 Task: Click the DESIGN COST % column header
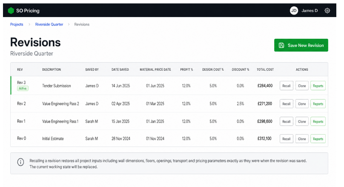[x=213, y=69]
